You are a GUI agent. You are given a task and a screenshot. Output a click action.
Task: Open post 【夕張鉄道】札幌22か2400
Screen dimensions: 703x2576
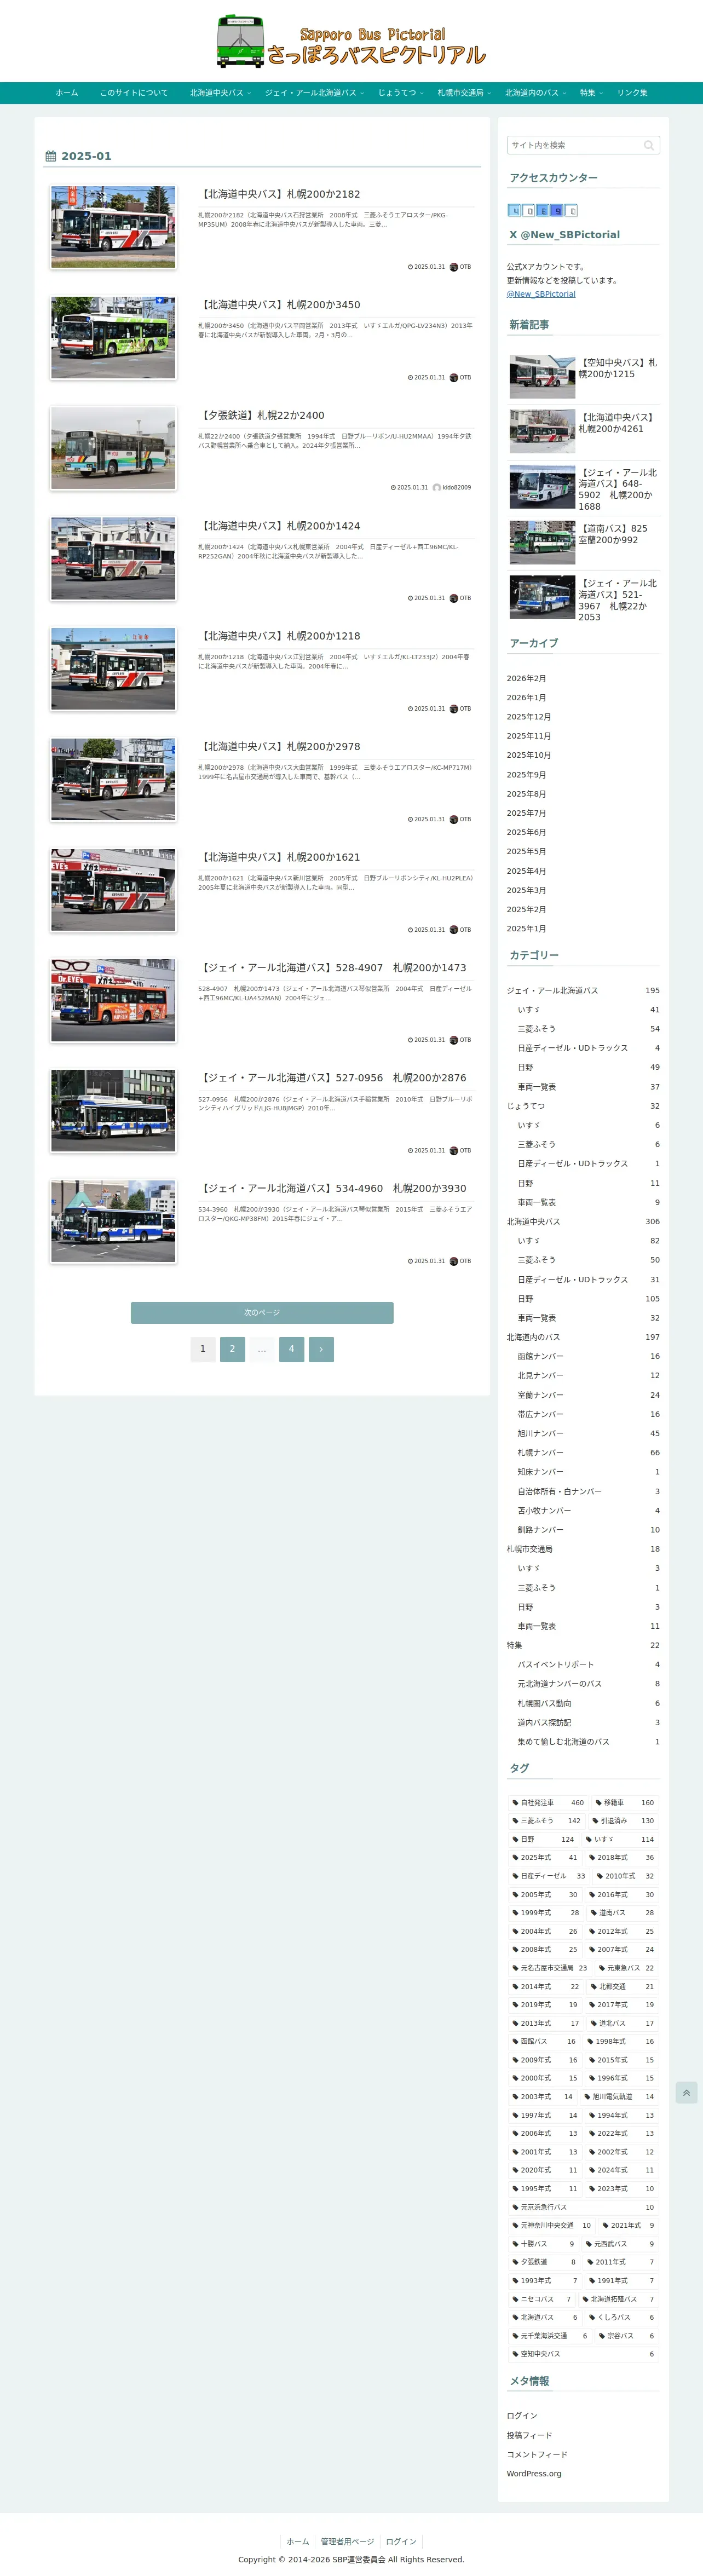tap(261, 415)
